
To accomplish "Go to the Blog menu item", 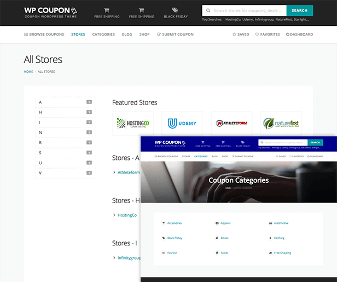I will coord(127,34).
